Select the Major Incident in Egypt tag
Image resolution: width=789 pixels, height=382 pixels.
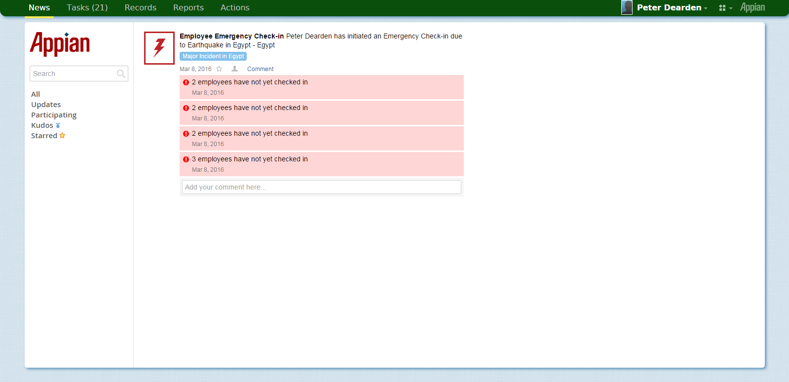[x=213, y=56]
